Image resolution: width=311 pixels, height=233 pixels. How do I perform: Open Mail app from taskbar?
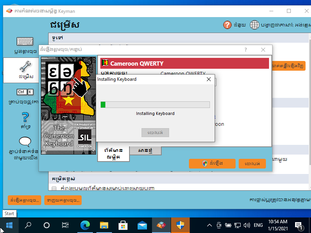[142, 225]
